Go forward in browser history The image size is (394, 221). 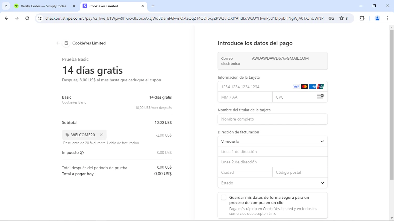[x=17, y=18]
